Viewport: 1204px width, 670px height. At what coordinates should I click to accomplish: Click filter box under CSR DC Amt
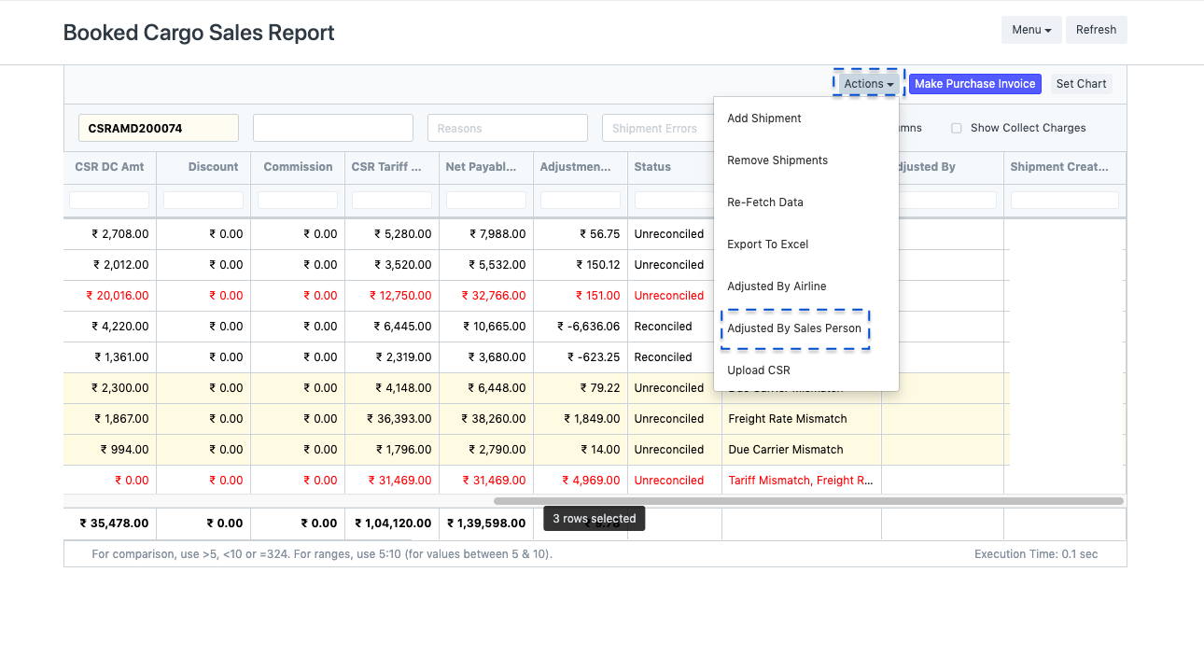click(109, 201)
